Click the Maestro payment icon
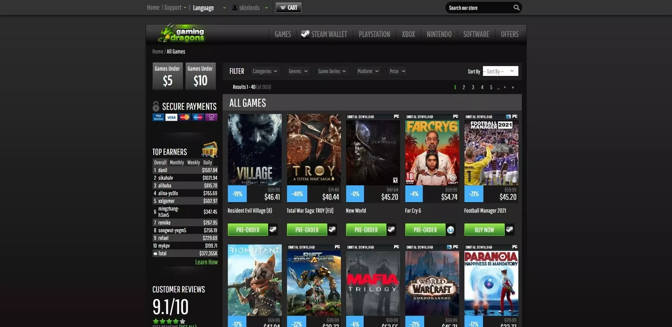 (198, 117)
